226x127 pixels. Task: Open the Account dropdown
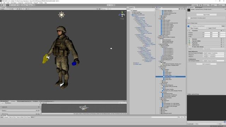tap(206, 5)
